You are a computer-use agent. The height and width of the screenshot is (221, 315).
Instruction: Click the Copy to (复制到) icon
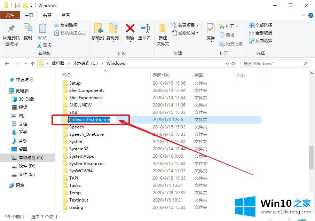pyautogui.click(x=113, y=28)
